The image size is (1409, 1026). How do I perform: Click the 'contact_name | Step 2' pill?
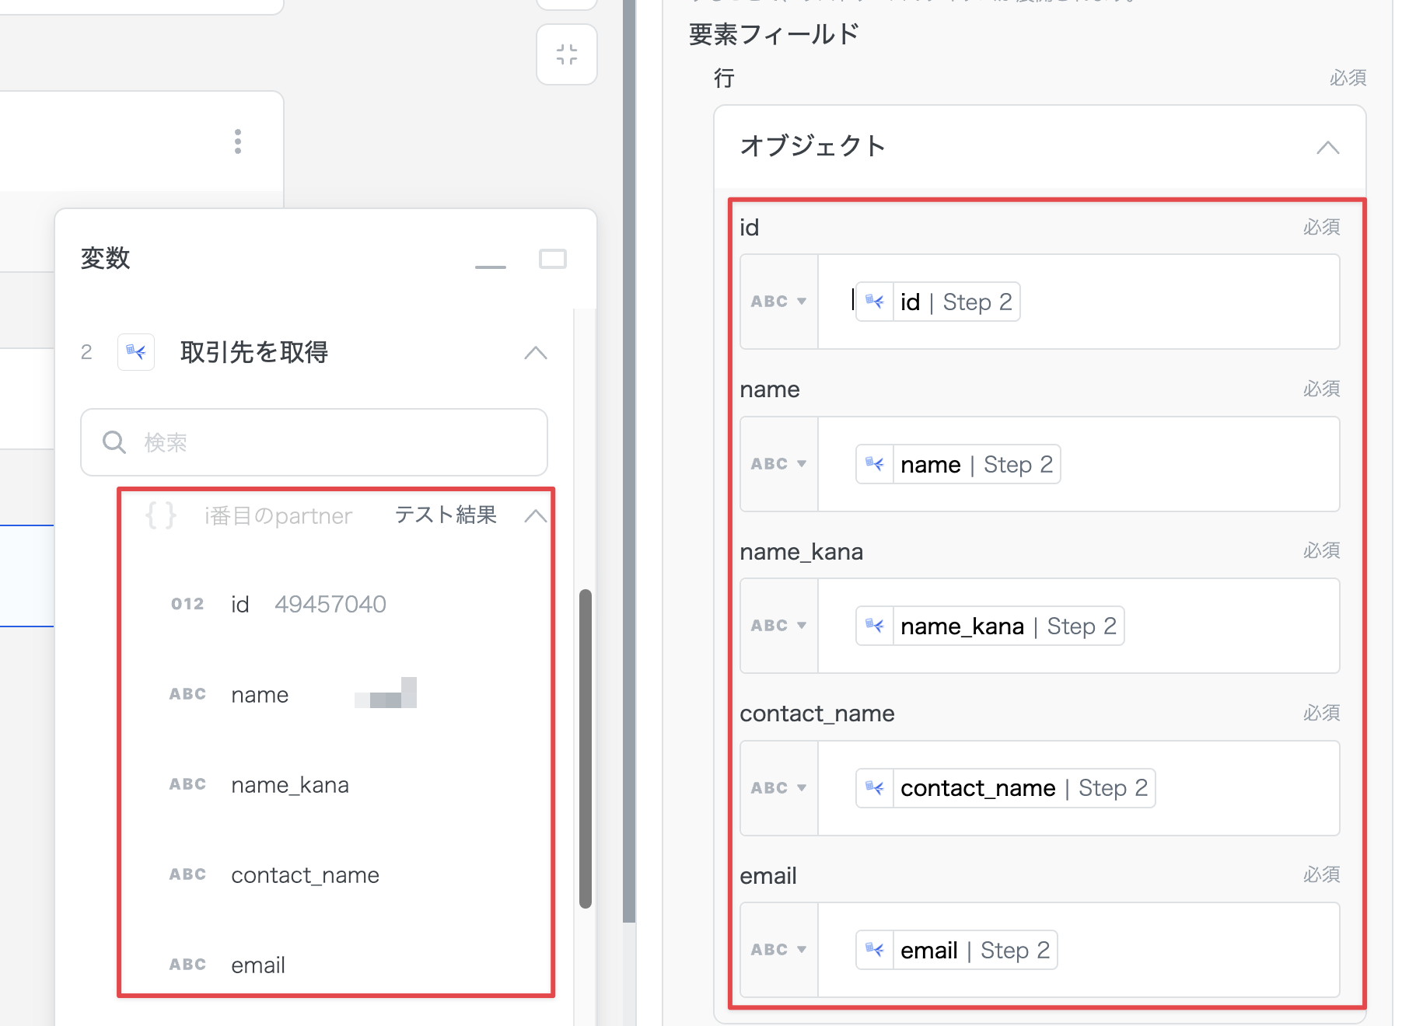coord(1005,788)
